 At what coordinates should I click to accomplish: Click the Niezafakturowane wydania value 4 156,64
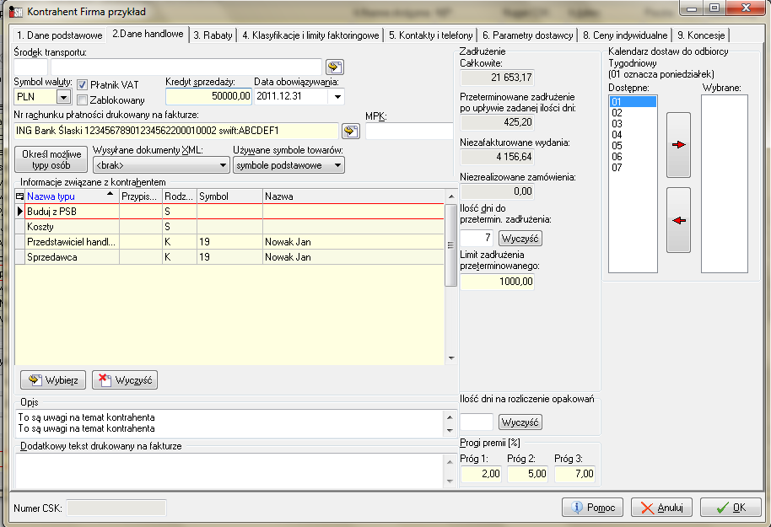(497, 157)
